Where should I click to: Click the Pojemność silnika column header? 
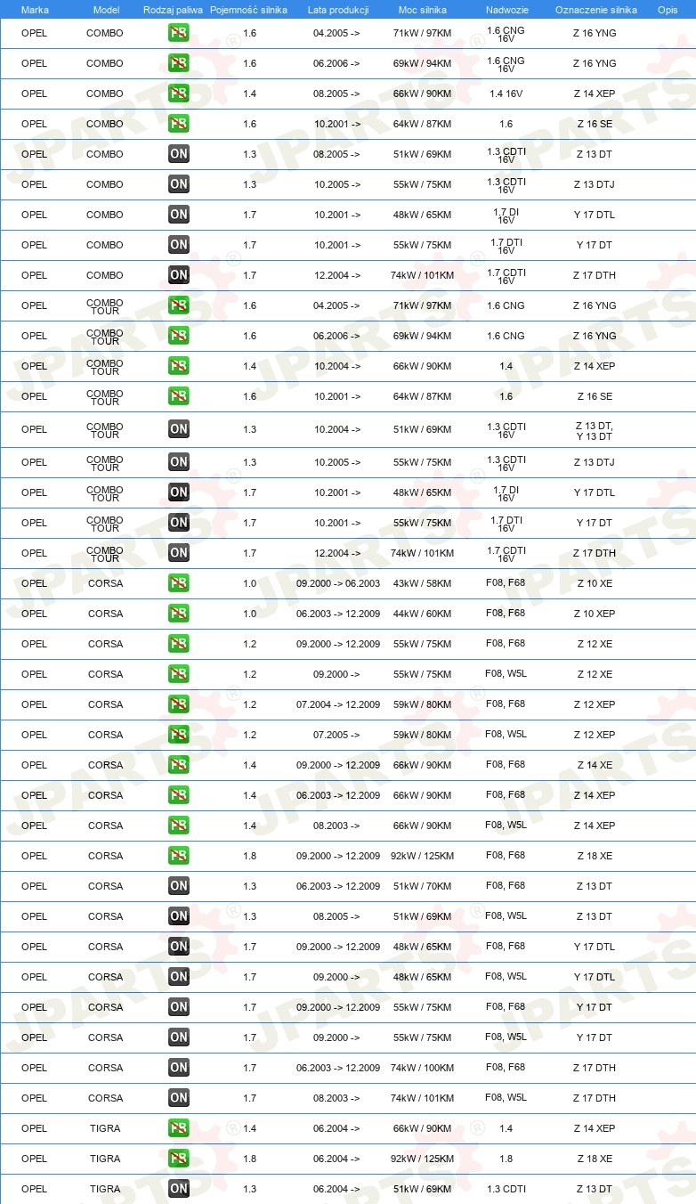[249, 10]
